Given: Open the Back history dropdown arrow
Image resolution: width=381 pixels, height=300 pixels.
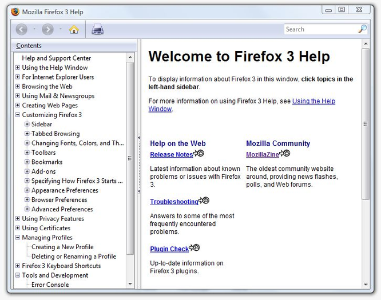Looking at the screenshot, I should pyautogui.click(x=34, y=29).
